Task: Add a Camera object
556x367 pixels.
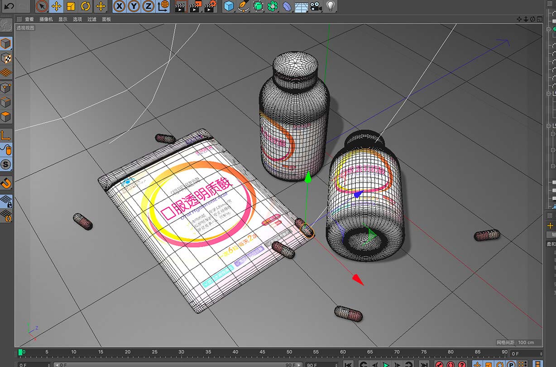Action: 316,6
